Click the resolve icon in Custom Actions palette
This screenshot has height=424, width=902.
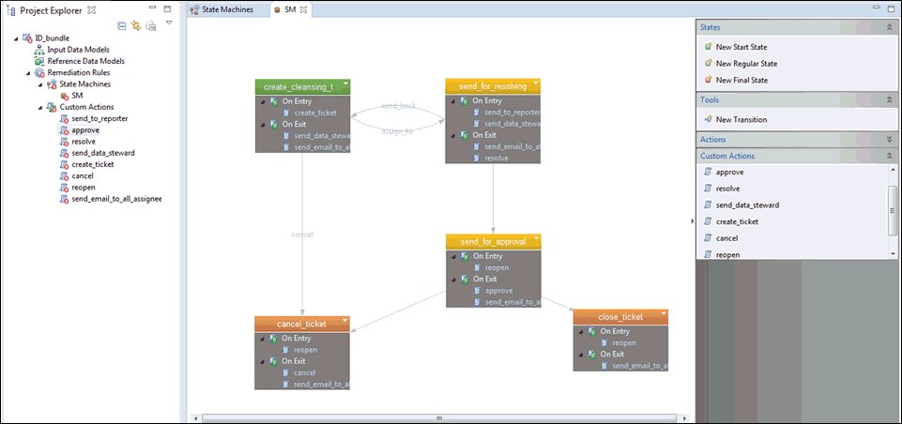[x=709, y=189]
